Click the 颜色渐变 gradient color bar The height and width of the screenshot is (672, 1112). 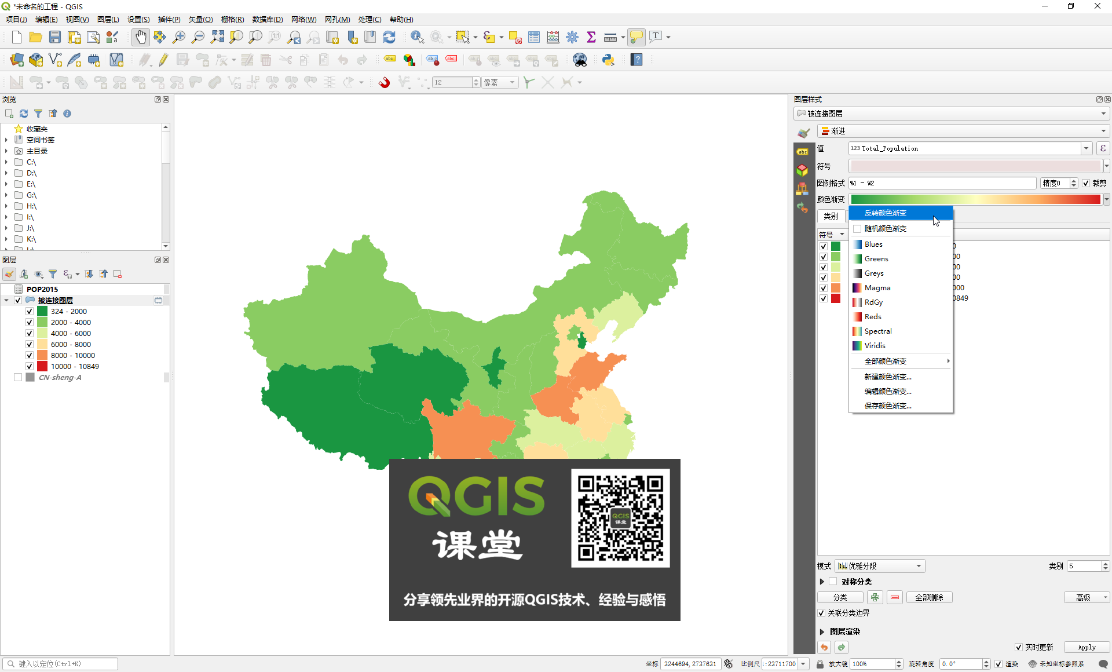pos(975,199)
